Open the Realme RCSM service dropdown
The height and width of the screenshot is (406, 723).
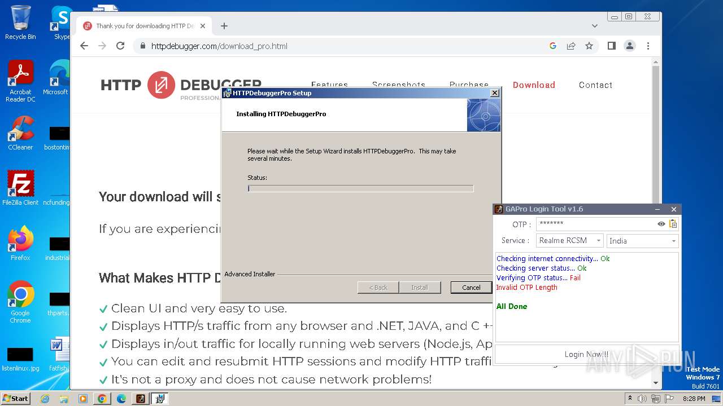coord(570,241)
